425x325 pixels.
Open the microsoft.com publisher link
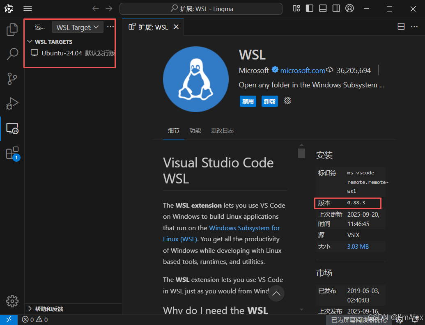[x=303, y=71]
